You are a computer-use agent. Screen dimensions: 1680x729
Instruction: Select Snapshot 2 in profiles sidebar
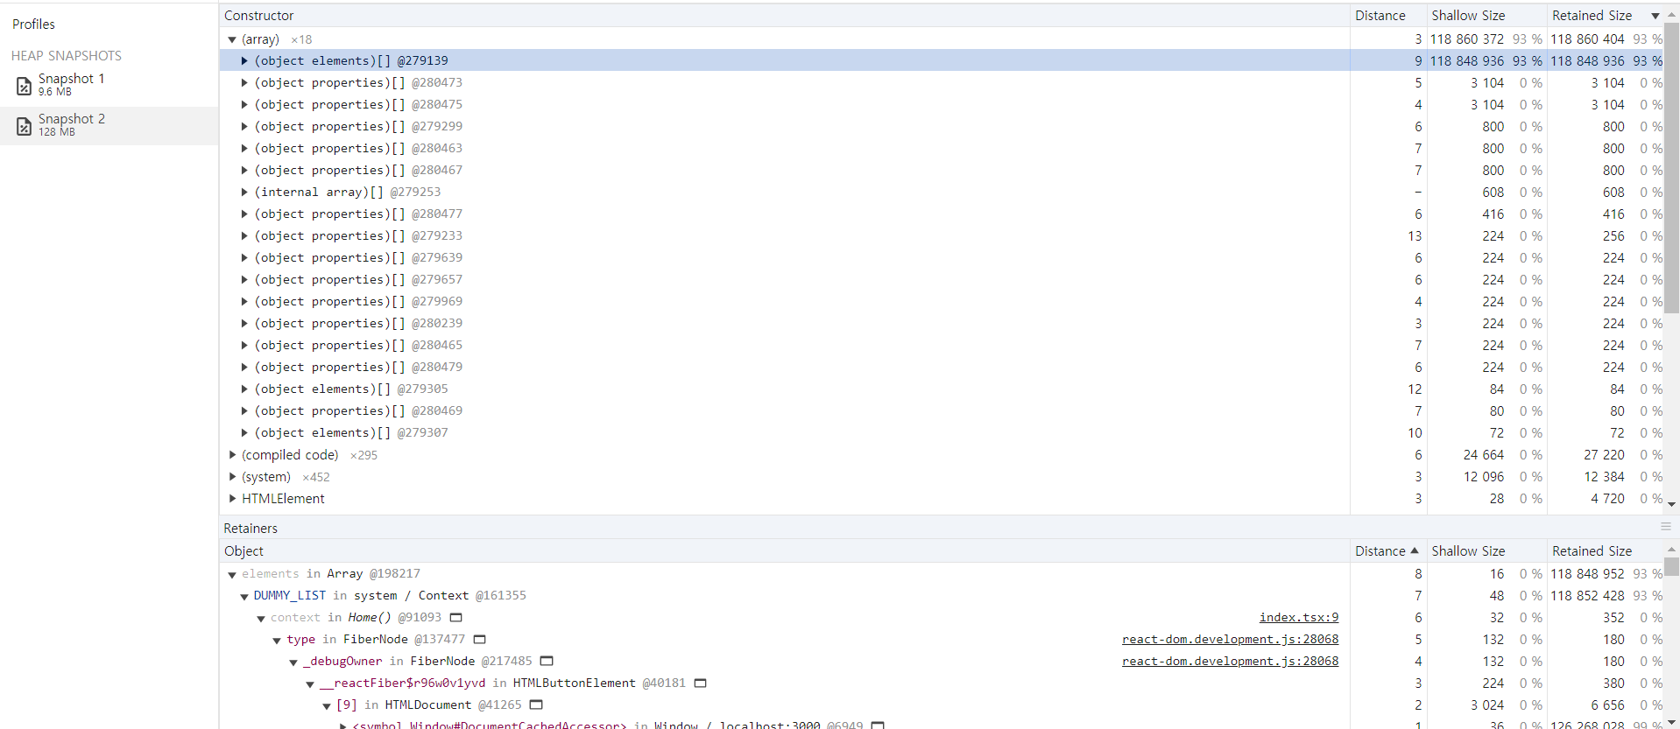pyautogui.click(x=109, y=126)
